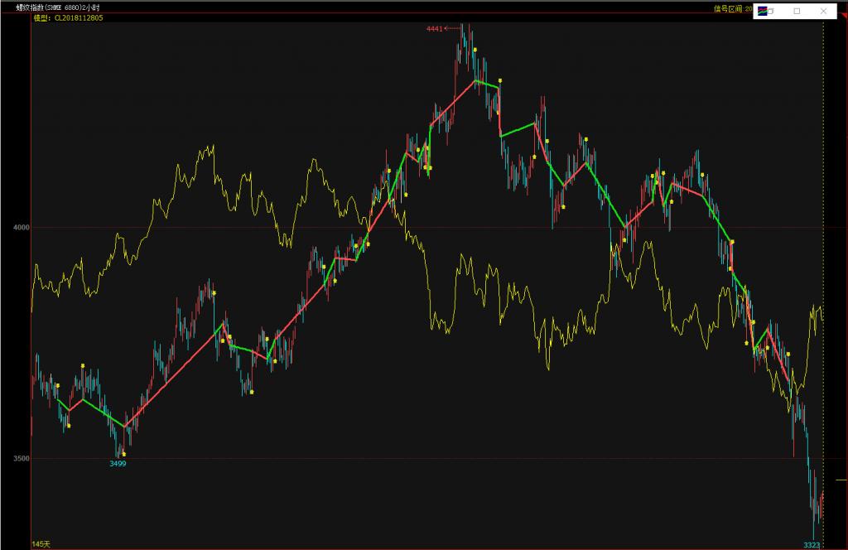Viewport: 848px width, 550px height.
Task: Click the chart title showing 2小时 period
Action: point(57,7)
